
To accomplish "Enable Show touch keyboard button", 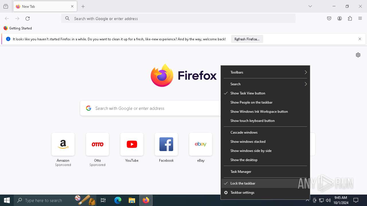I will click(265, 121).
